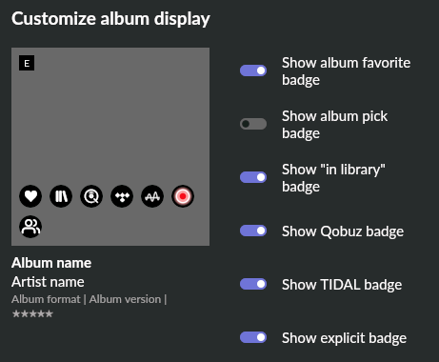Click the Album name text
Image resolution: width=439 pixels, height=362 pixels.
[51, 263]
